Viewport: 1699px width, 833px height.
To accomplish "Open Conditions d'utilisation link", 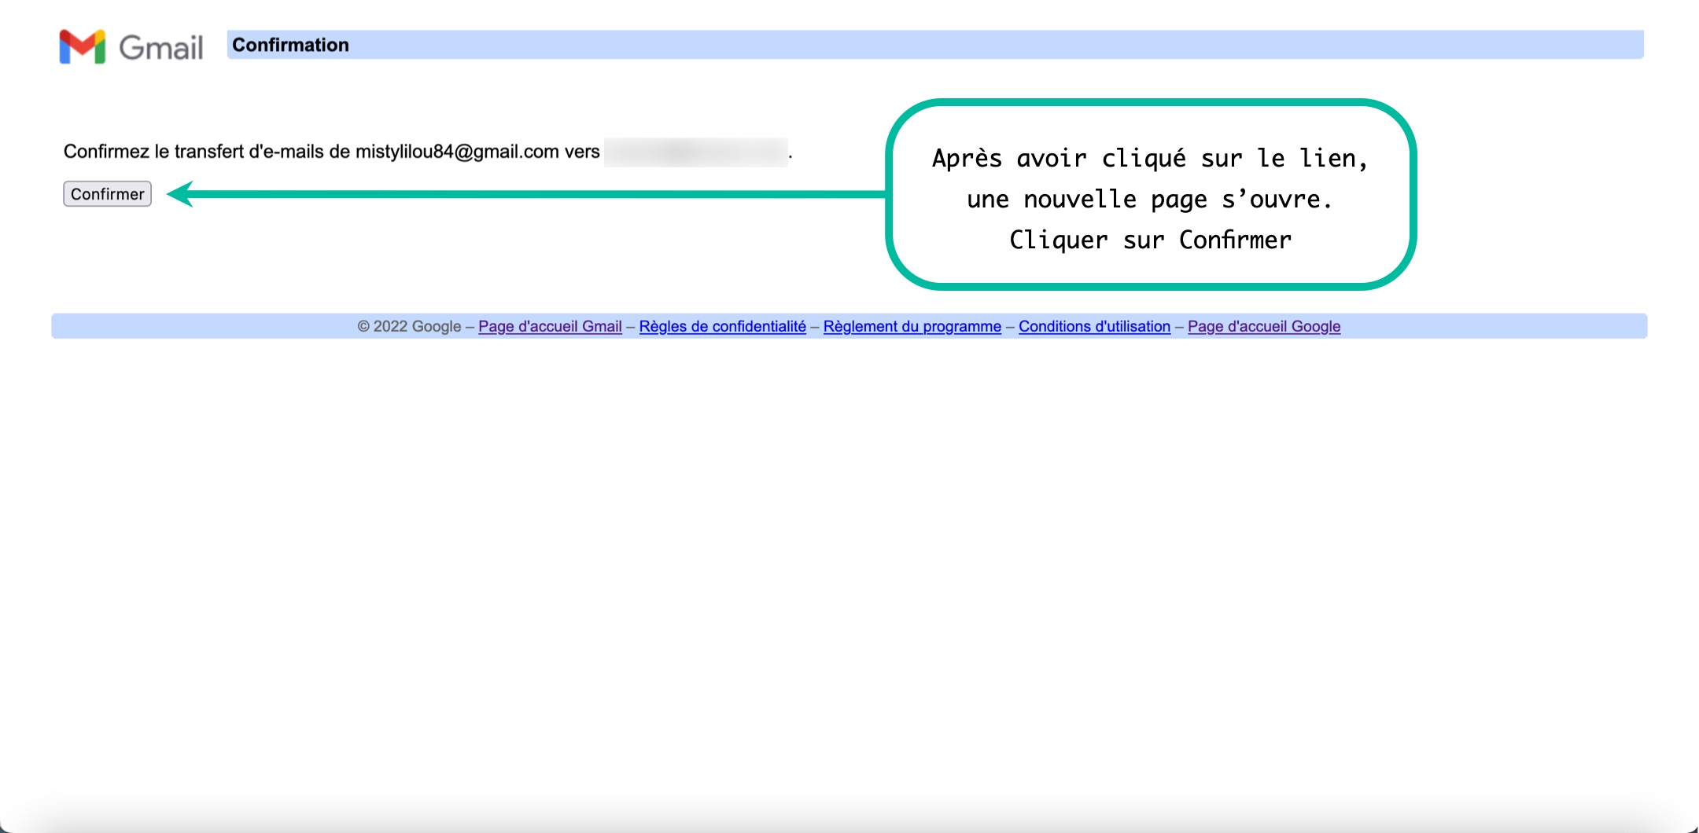I will (1094, 326).
